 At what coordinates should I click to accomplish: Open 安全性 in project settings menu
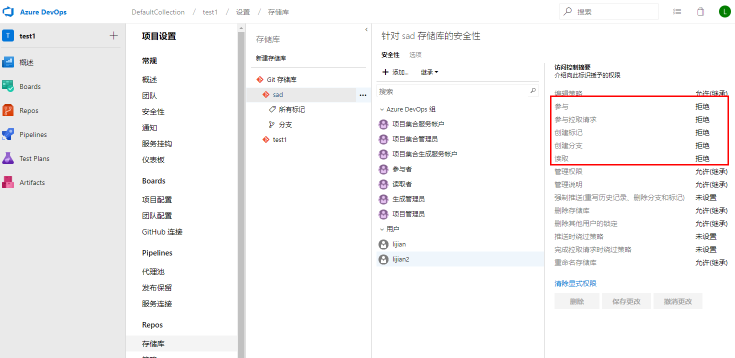click(153, 111)
